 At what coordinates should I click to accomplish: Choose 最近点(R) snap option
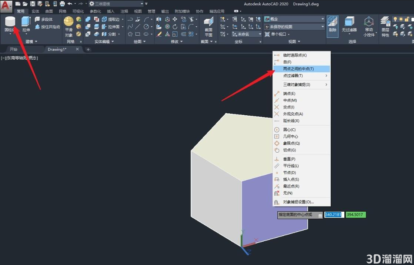click(301, 186)
